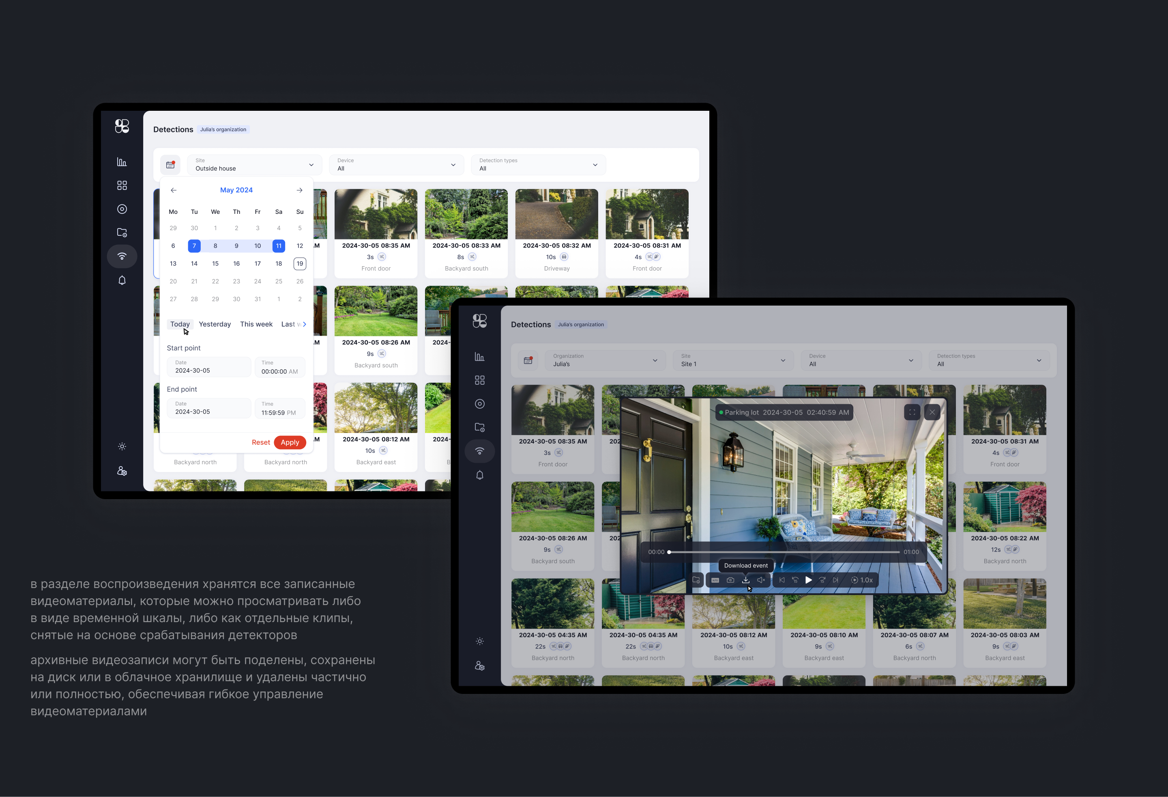
Task: Click the Download event icon in player
Action: 745,580
